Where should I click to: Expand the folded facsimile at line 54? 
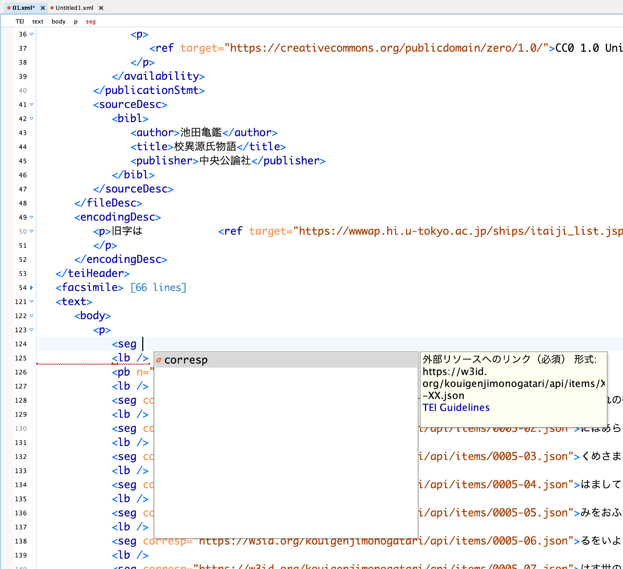tap(32, 288)
